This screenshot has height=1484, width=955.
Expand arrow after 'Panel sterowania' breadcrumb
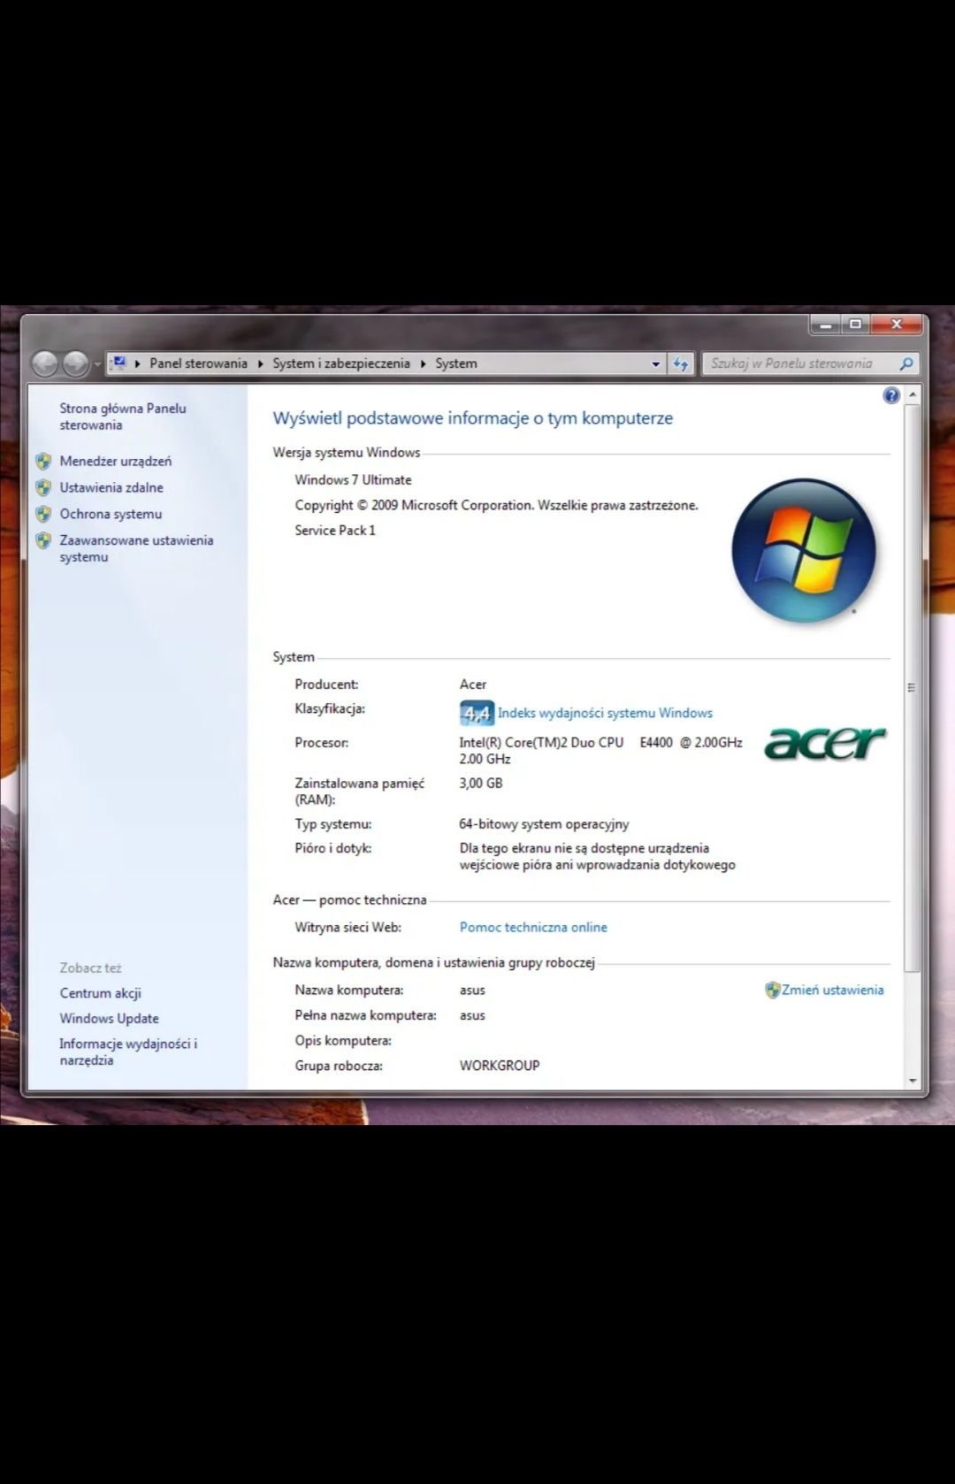[x=260, y=363]
